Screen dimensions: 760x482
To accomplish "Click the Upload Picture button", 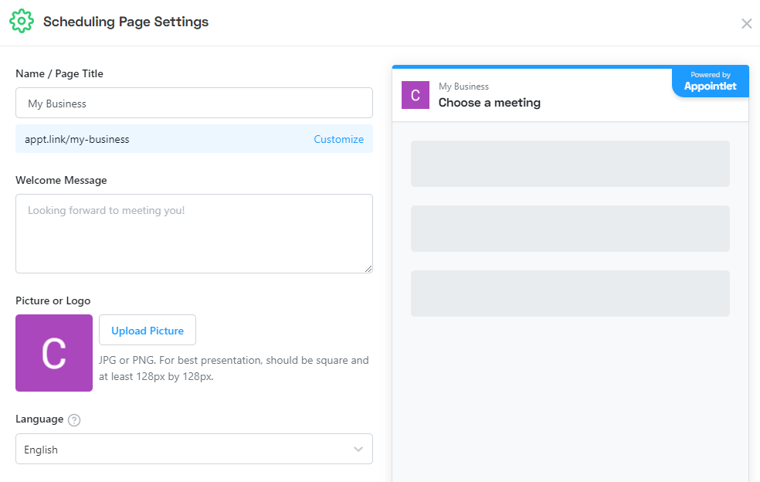I will [148, 331].
